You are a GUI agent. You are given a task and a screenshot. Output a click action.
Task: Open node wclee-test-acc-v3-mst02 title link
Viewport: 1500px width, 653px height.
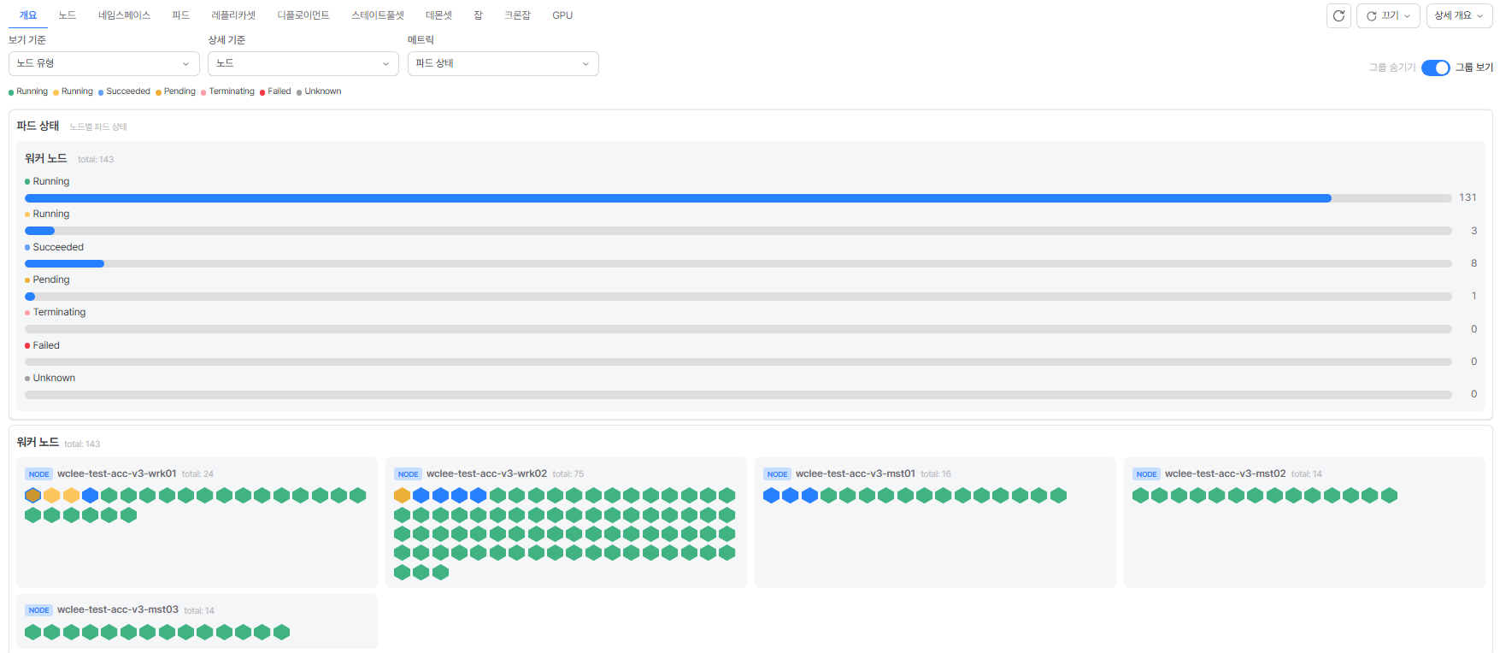1225,474
